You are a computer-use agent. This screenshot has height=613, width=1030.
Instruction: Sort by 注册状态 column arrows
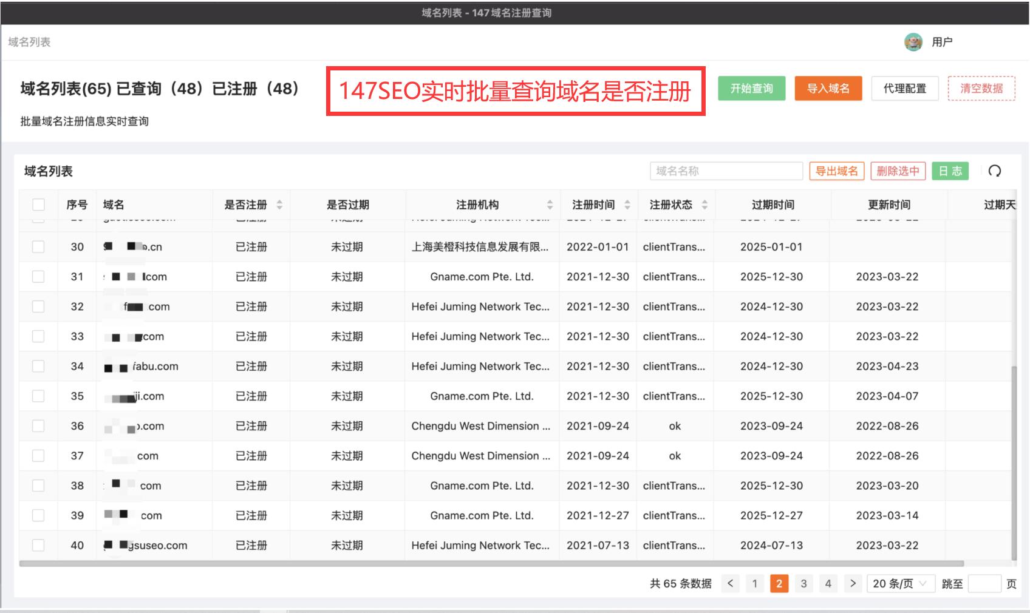(x=704, y=205)
